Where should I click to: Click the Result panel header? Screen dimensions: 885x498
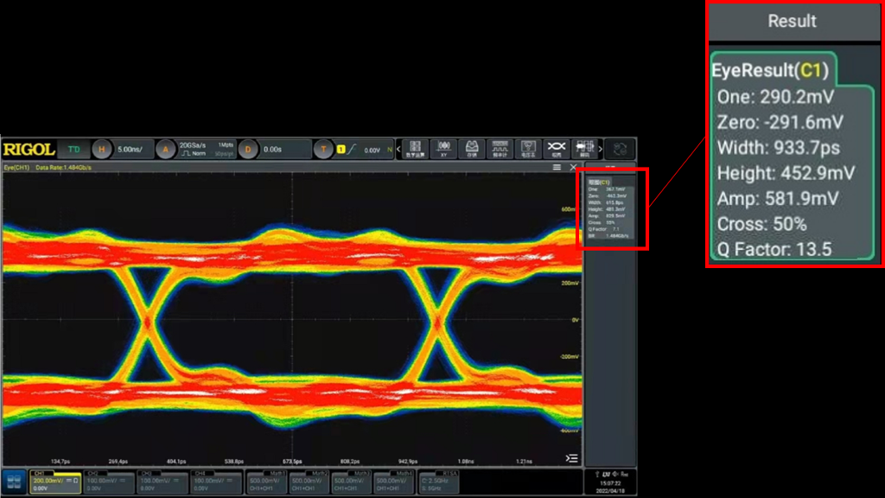point(793,22)
